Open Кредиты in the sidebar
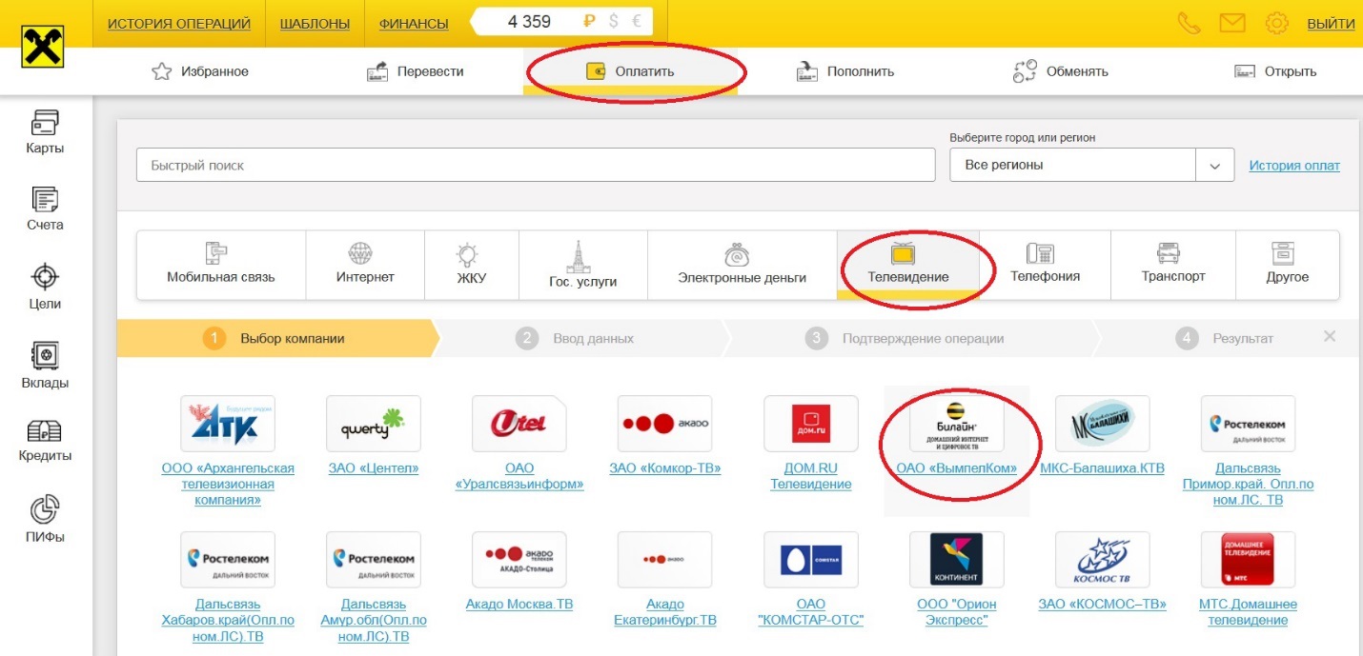 [45, 442]
